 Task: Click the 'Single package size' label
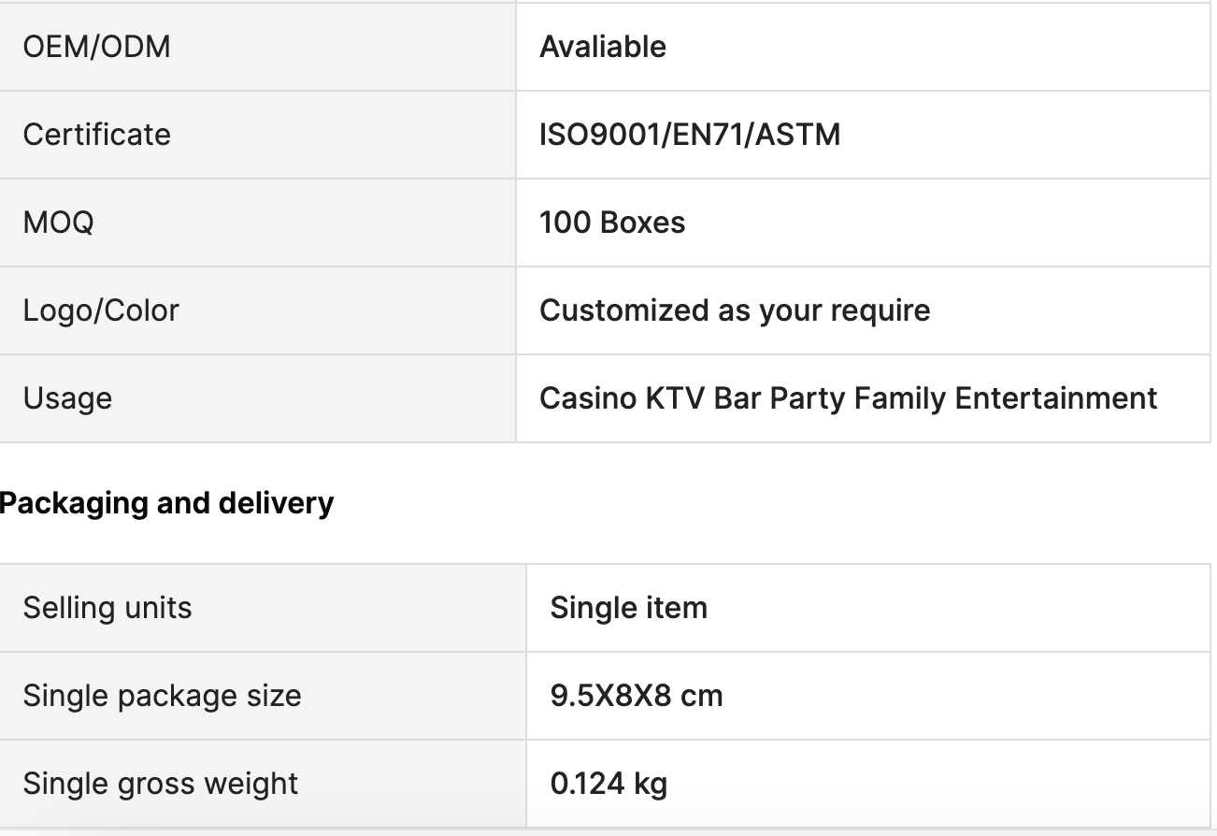coord(162,696)
